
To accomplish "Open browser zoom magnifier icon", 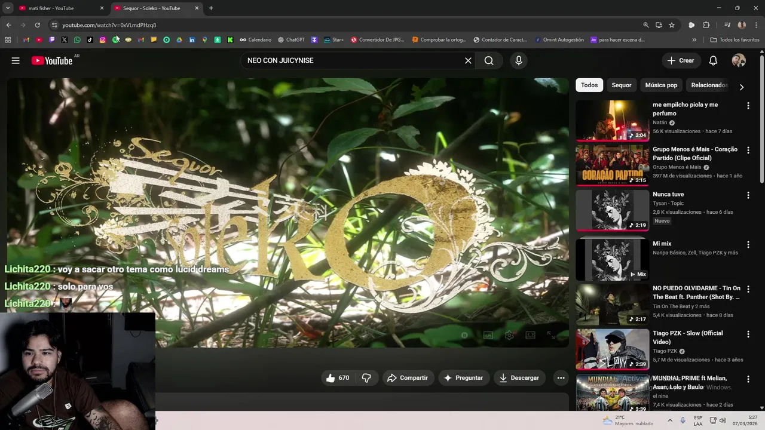I will (x=645, y=25).
